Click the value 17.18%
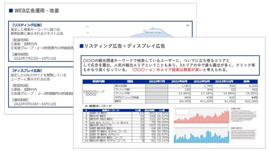269x151 pixels. click(x=206, y=93)
